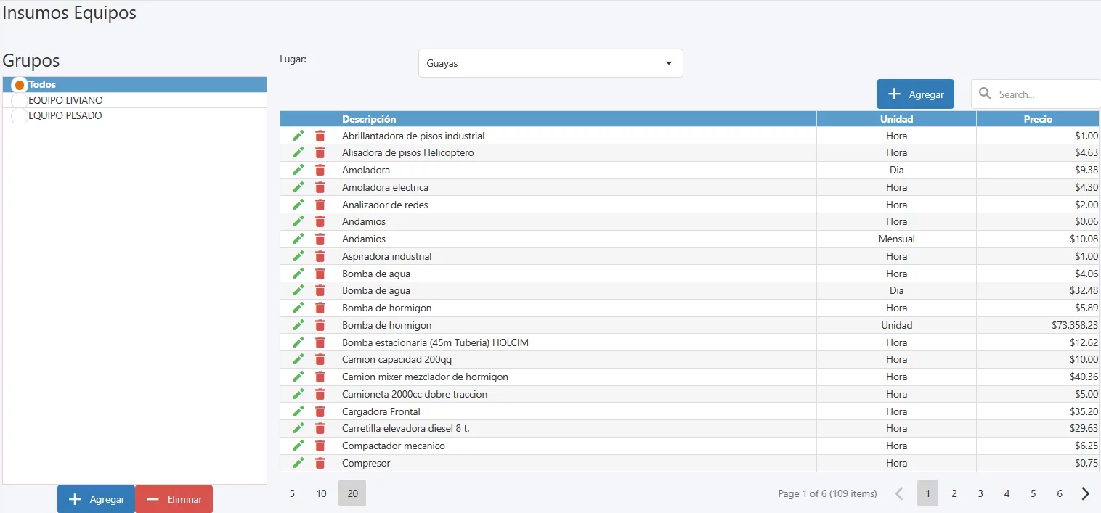The width and height of the screenshot is (1101, 513).
Task: Go to page 3 of results
Action: coord(980,493)
